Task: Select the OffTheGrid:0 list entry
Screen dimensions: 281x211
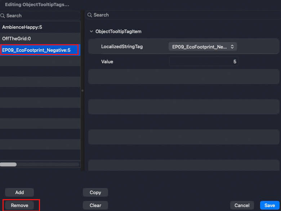Action: coord(40,38)
